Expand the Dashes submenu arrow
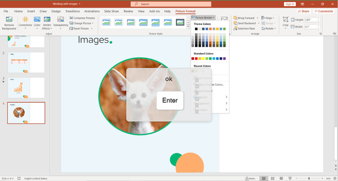 pos(226,110)
